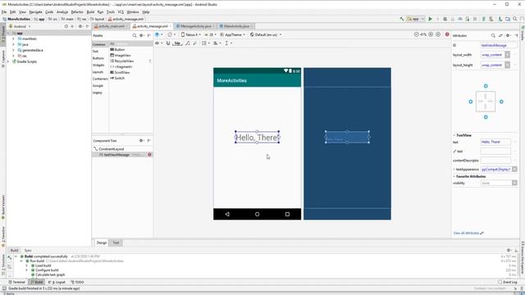Open the Design Surface layers dropdown
525x295 pixels.
[x=158, y=34]
